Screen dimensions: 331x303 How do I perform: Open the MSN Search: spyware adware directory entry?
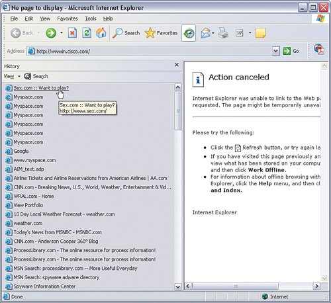56,277
